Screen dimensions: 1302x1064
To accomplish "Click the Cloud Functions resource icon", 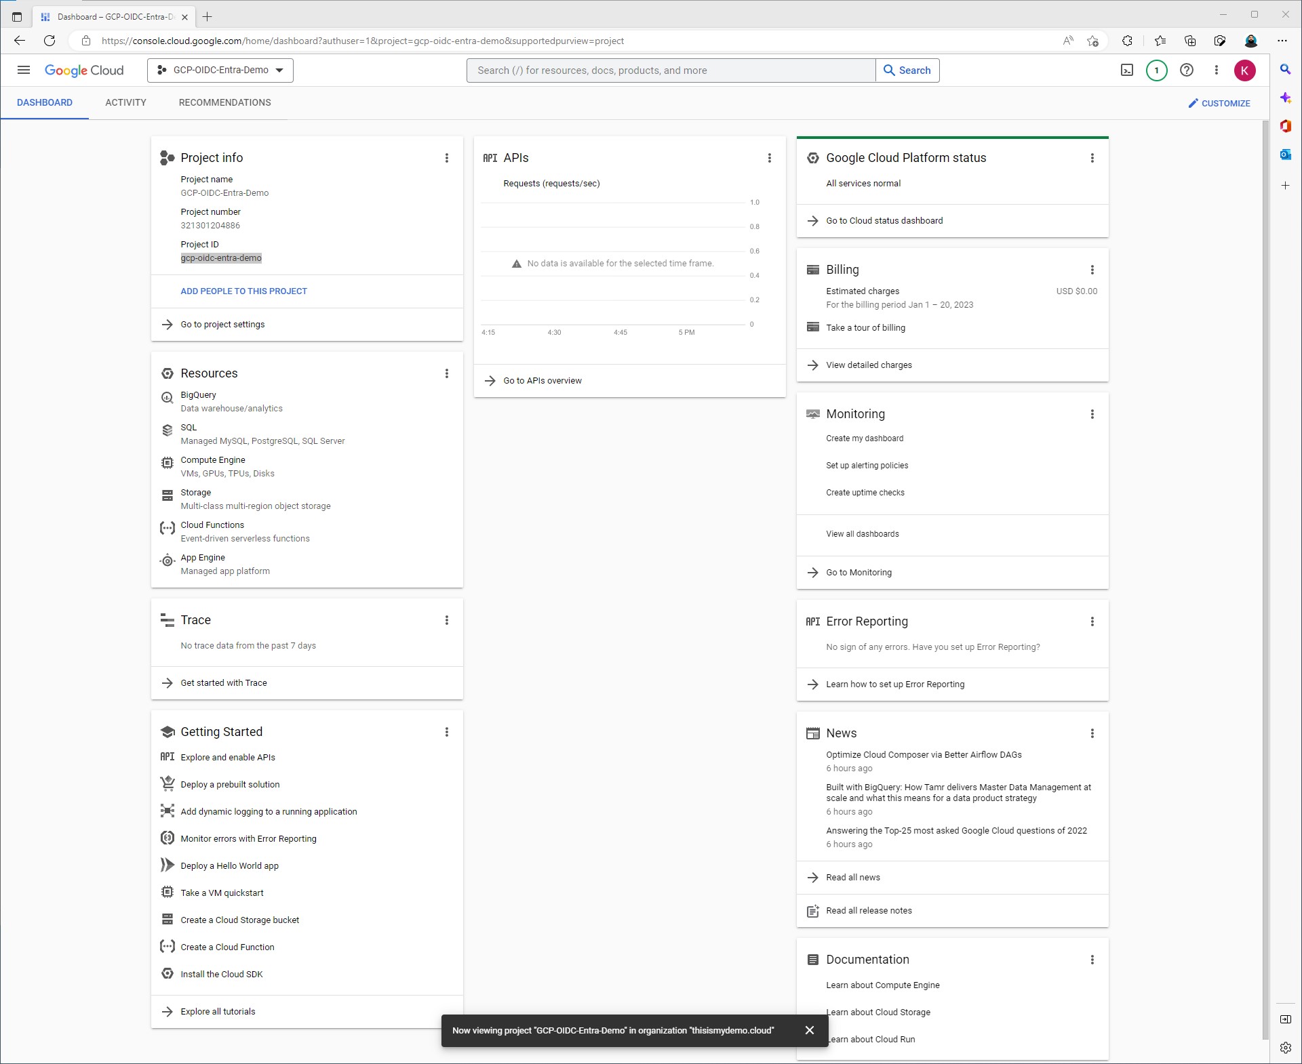I will (167, 528).
